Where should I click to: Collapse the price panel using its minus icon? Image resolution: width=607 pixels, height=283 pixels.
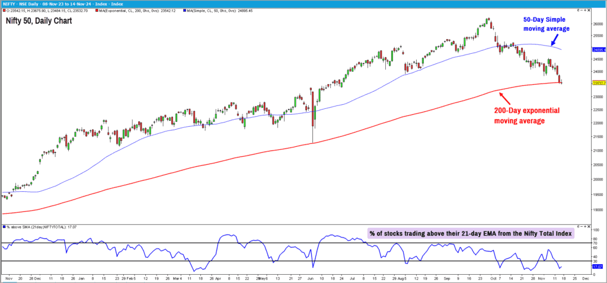click(582, 10)
